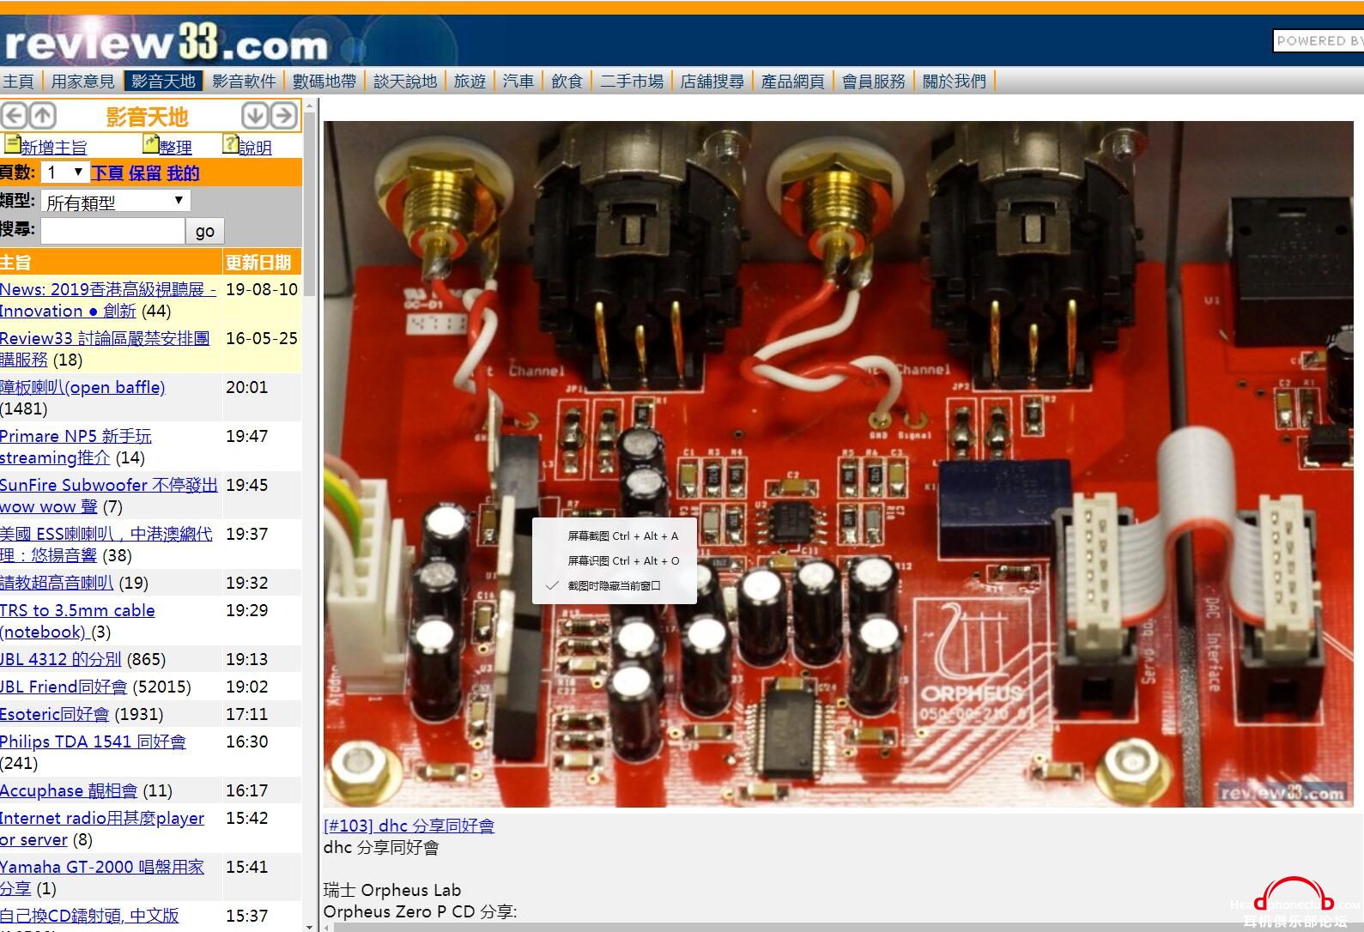The image size is (1364, 932).
Task: Open the 店舖搜尋 nav tab
Action: (712, 82)
